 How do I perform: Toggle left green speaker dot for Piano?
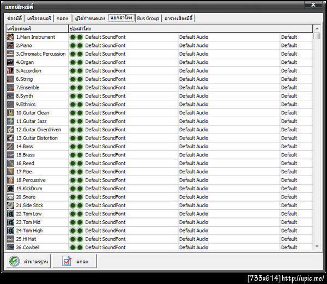click(72, 45)
